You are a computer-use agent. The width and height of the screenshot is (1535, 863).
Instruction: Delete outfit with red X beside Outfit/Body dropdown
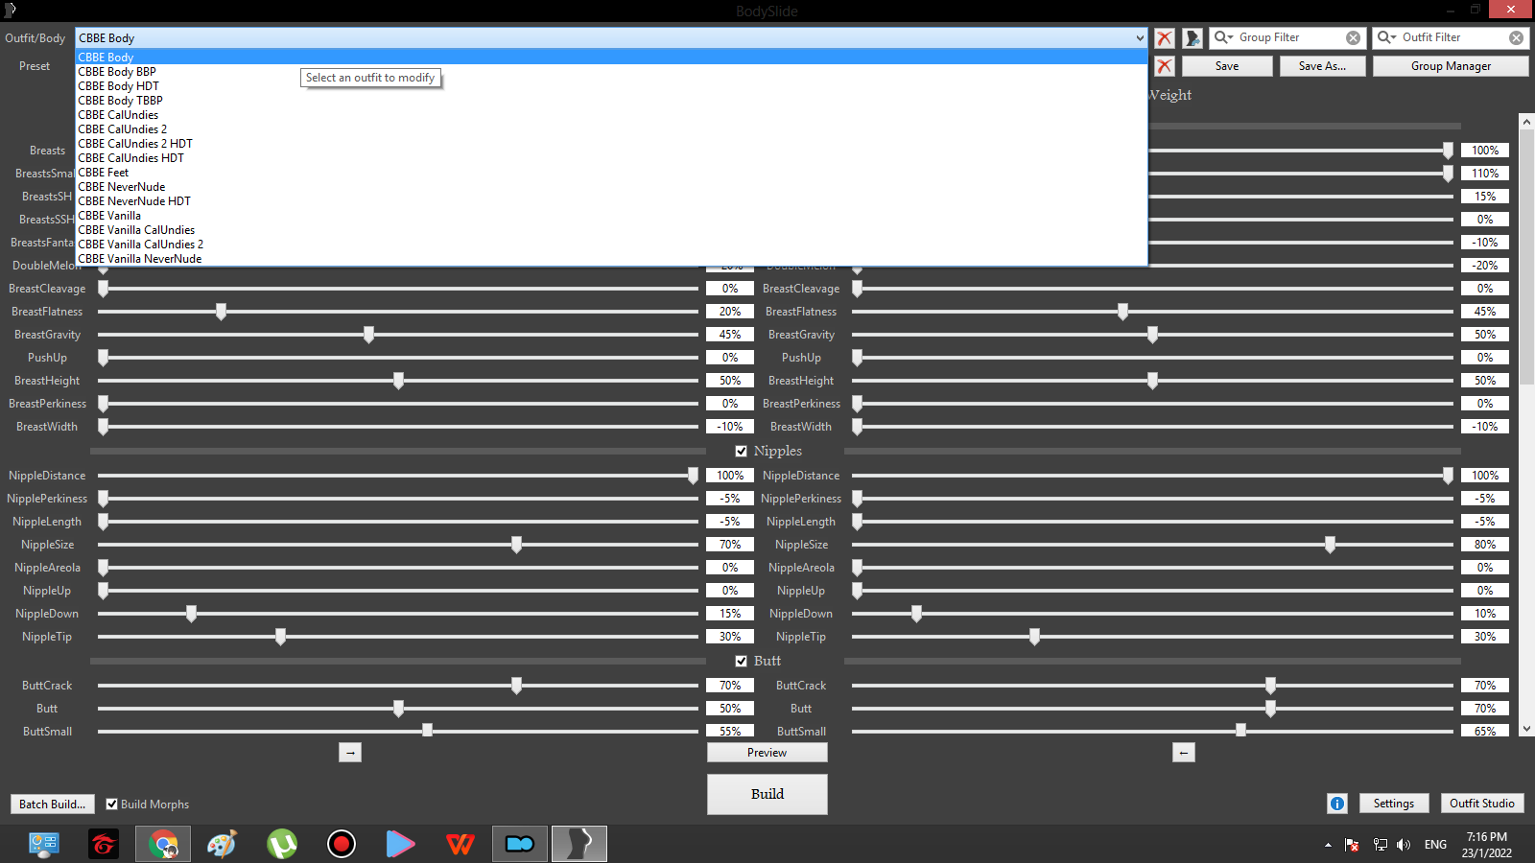1164,38
